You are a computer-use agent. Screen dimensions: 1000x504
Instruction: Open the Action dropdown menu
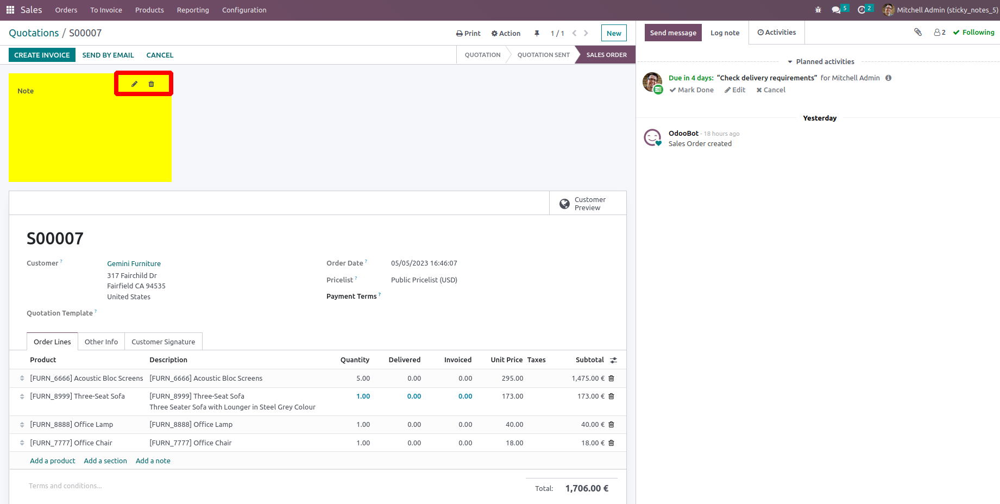(506, 33)
